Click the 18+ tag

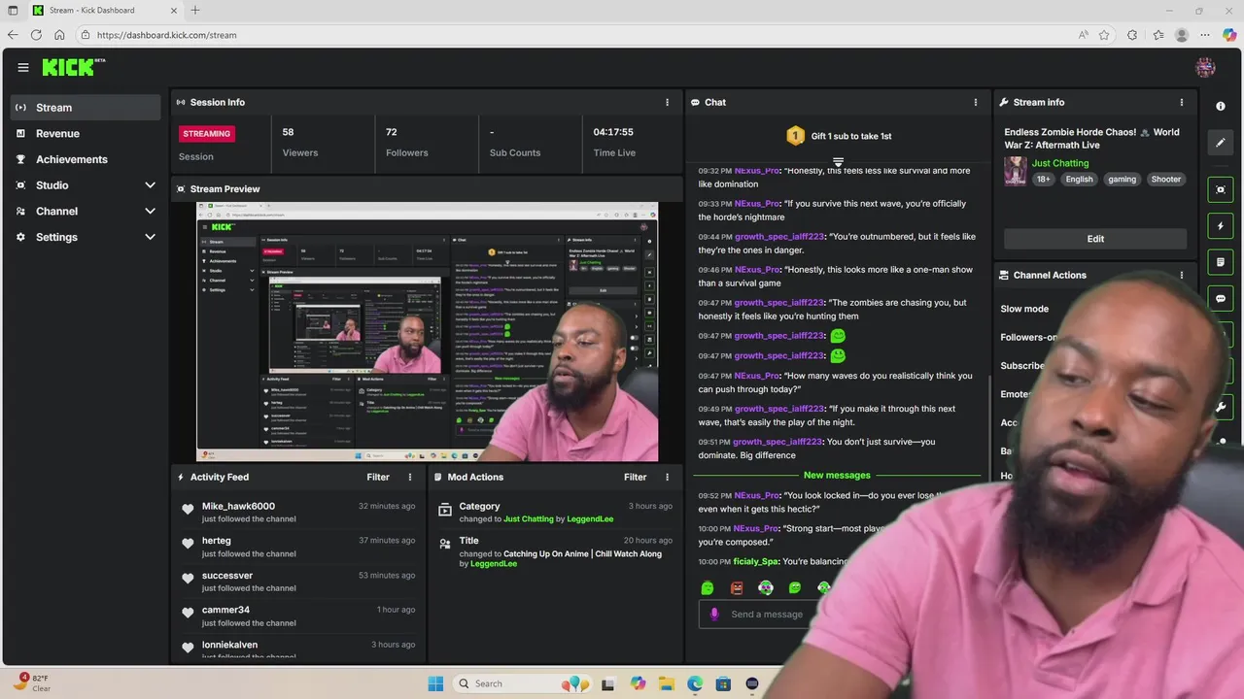tap(1043, 179)
